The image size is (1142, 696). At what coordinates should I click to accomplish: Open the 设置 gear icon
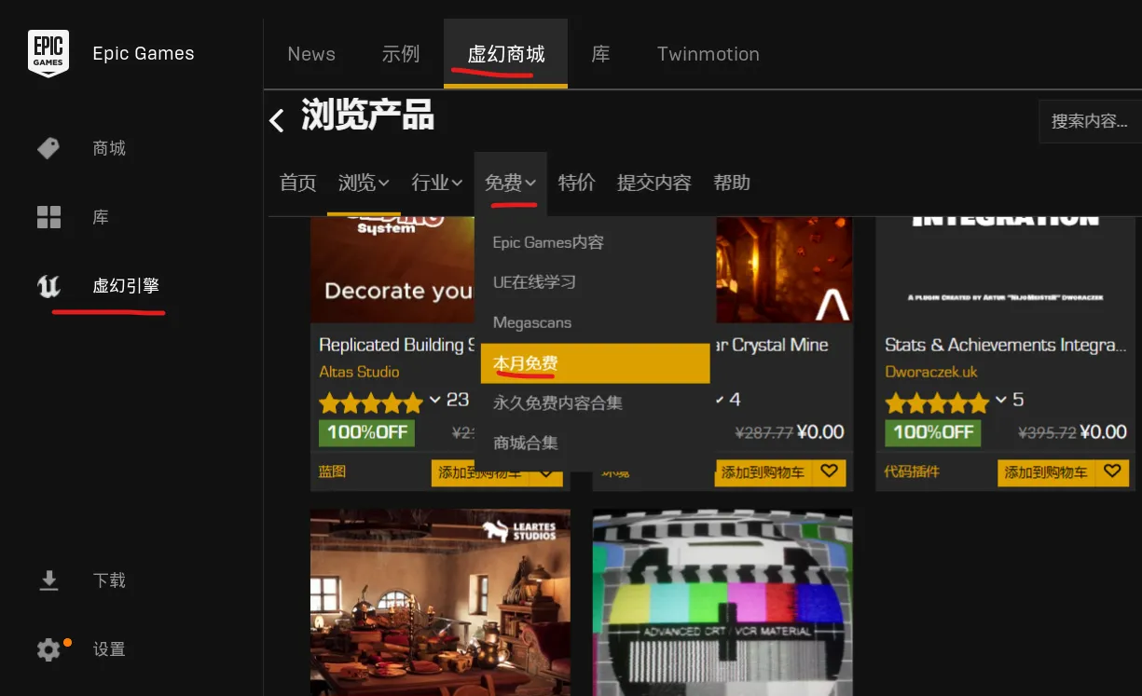[48, 649]
